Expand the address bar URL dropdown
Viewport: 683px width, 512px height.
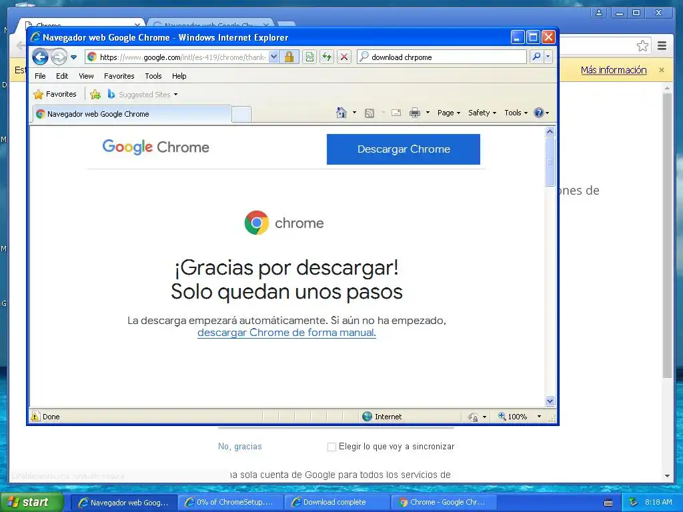pos(273,57)
